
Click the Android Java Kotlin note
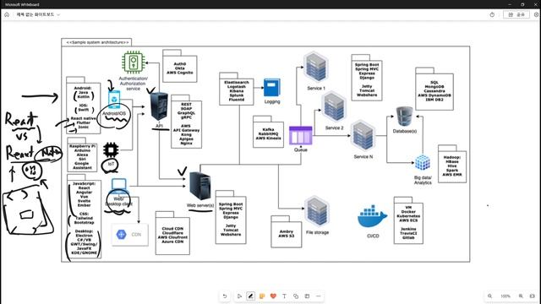[x=84, y=106]
